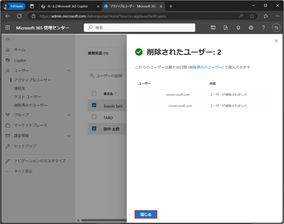Open the TS account avatar menu

coord(276,28)
